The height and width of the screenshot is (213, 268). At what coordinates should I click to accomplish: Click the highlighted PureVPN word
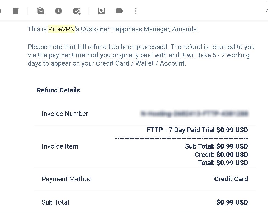click(62, 29)
